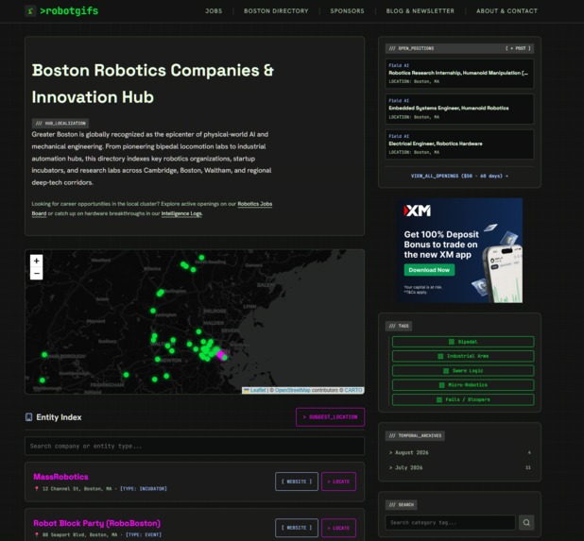Click the Industrial Arms tag grid icon
The width and height of the screenshot is (584, 541).
coord(440,356)
